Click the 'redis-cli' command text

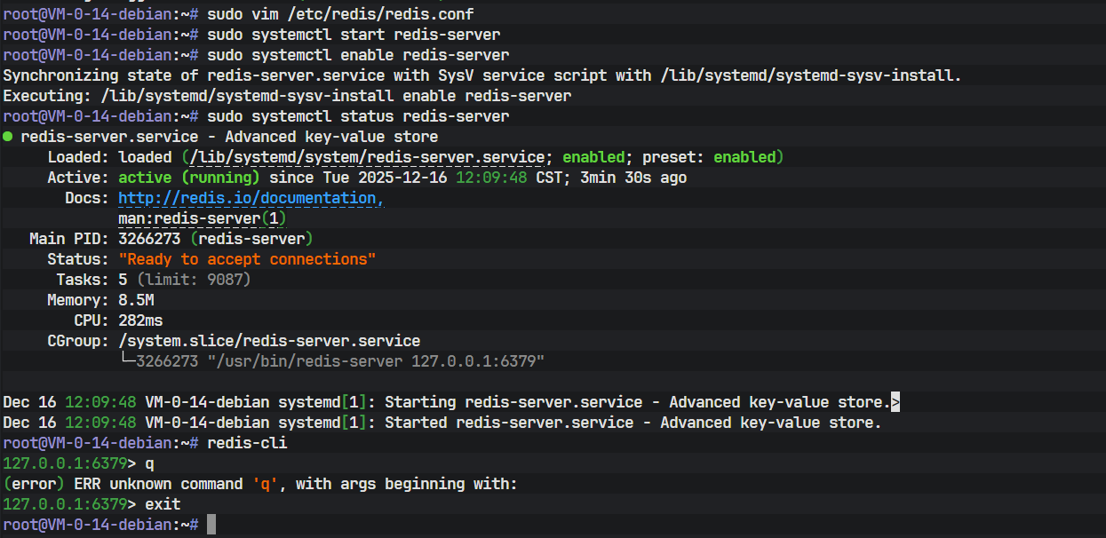coord(247,443)
